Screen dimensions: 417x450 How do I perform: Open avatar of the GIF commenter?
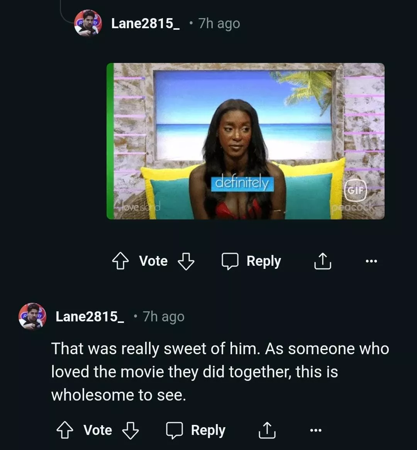coord(88,23)
